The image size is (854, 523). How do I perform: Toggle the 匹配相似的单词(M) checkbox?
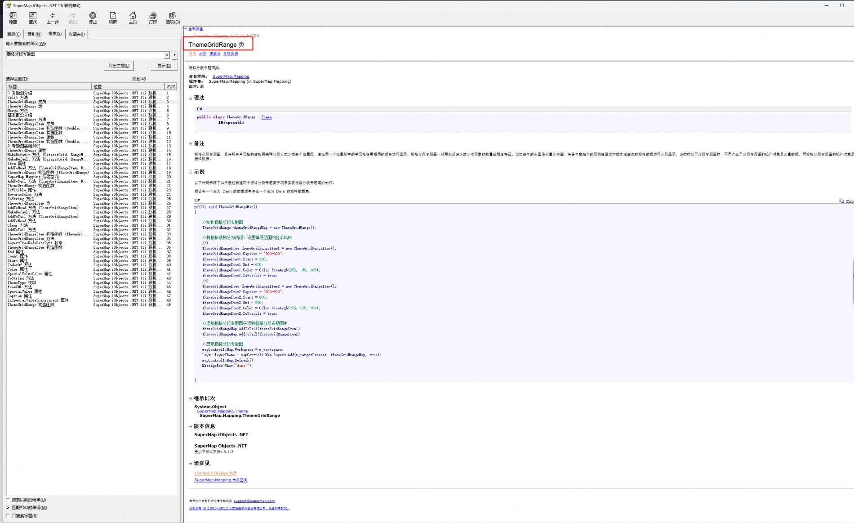8,508
